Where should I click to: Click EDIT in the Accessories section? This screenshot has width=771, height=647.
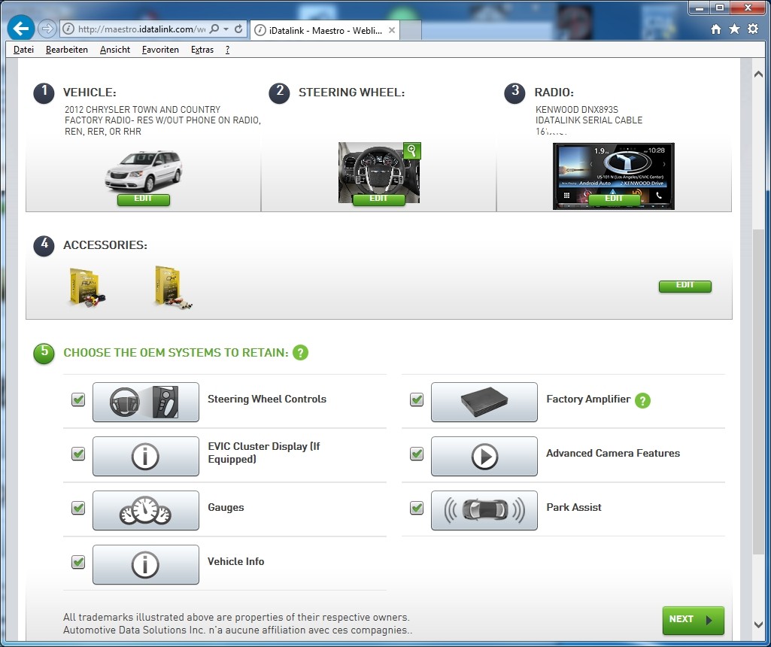pyautogui.click(x=685, y=286)
